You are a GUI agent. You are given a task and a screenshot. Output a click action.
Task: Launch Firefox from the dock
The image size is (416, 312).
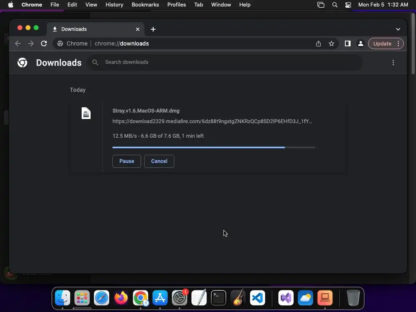pos(121,298)
